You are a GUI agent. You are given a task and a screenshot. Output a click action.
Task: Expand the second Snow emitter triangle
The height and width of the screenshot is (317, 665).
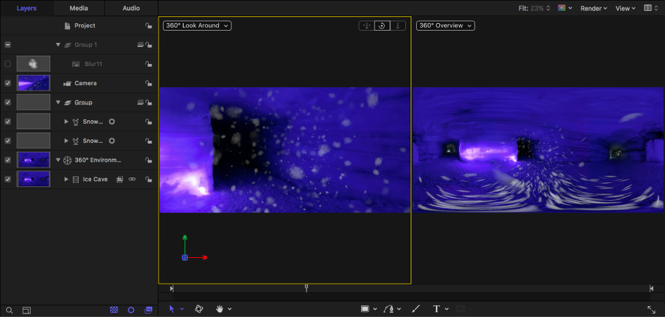coord(66,141)
